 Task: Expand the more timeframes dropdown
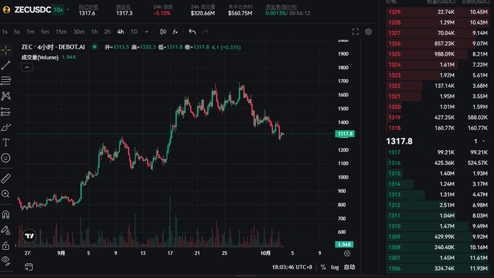click(147, 32)
